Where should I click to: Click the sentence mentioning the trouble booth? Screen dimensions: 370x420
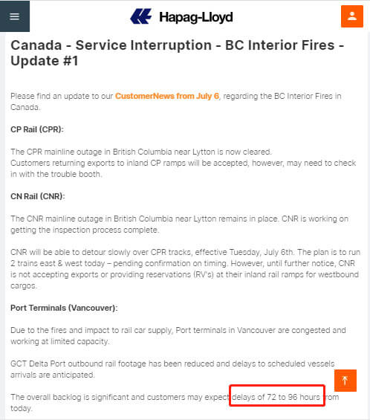[x=184, y=169]
